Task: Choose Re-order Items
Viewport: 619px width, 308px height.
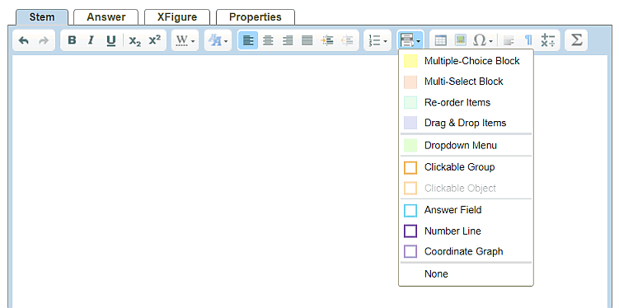Action: click(x=466, y=103)
